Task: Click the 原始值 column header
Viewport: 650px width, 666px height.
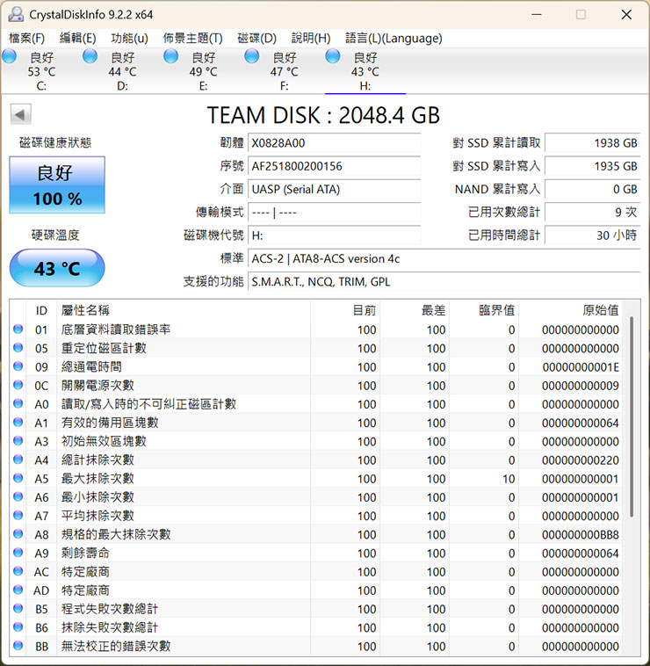Action: click(x=600, y=310)
